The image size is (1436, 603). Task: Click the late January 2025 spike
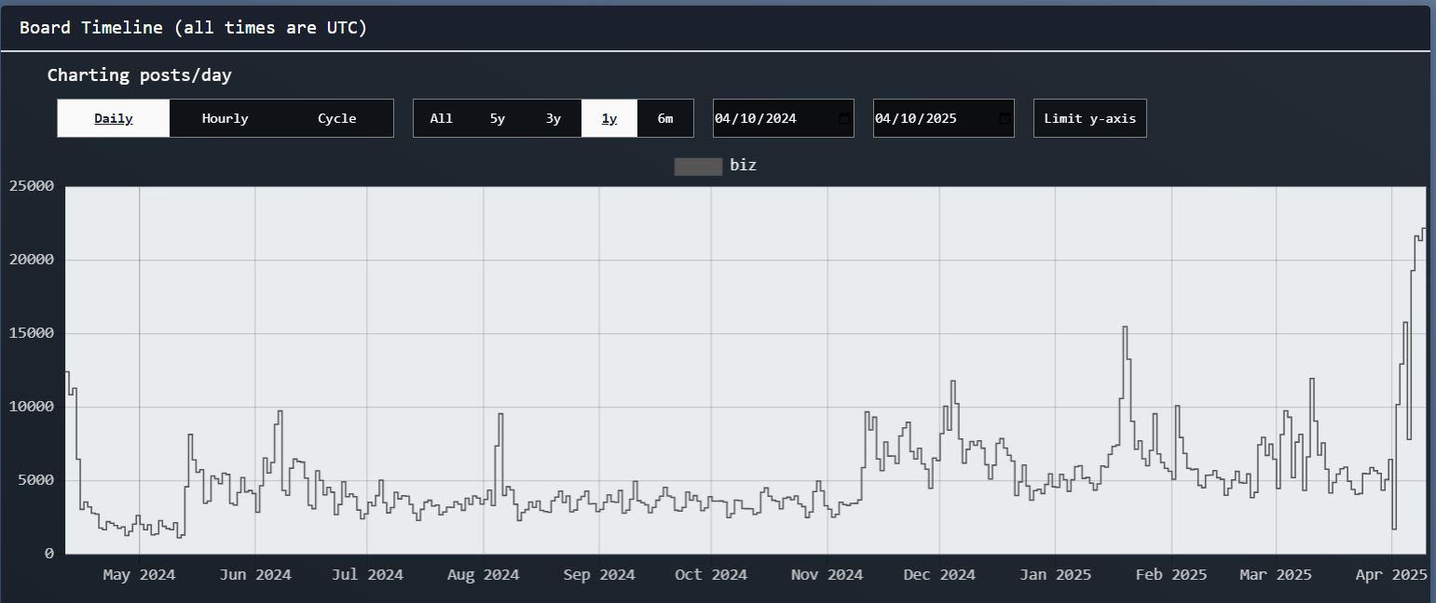(1125, 328)
